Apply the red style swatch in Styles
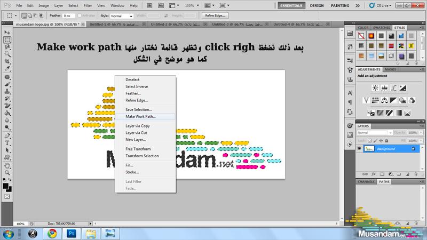 (391, 46)
